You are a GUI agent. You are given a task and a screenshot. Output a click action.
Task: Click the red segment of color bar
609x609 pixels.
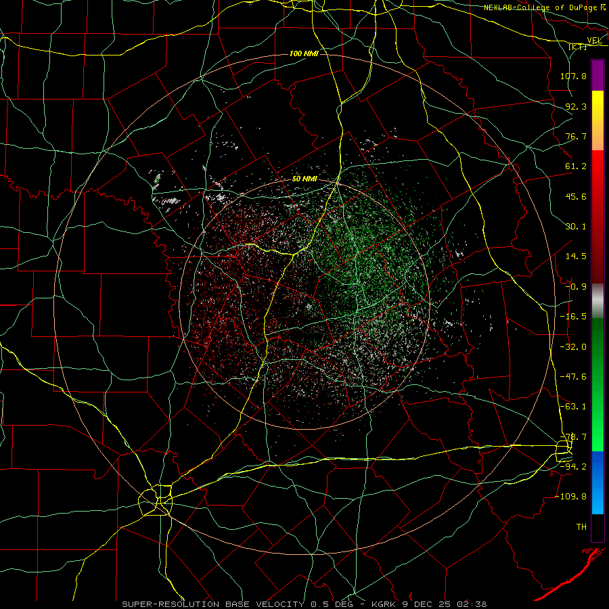pyautogui.click(x=597, y=217)
